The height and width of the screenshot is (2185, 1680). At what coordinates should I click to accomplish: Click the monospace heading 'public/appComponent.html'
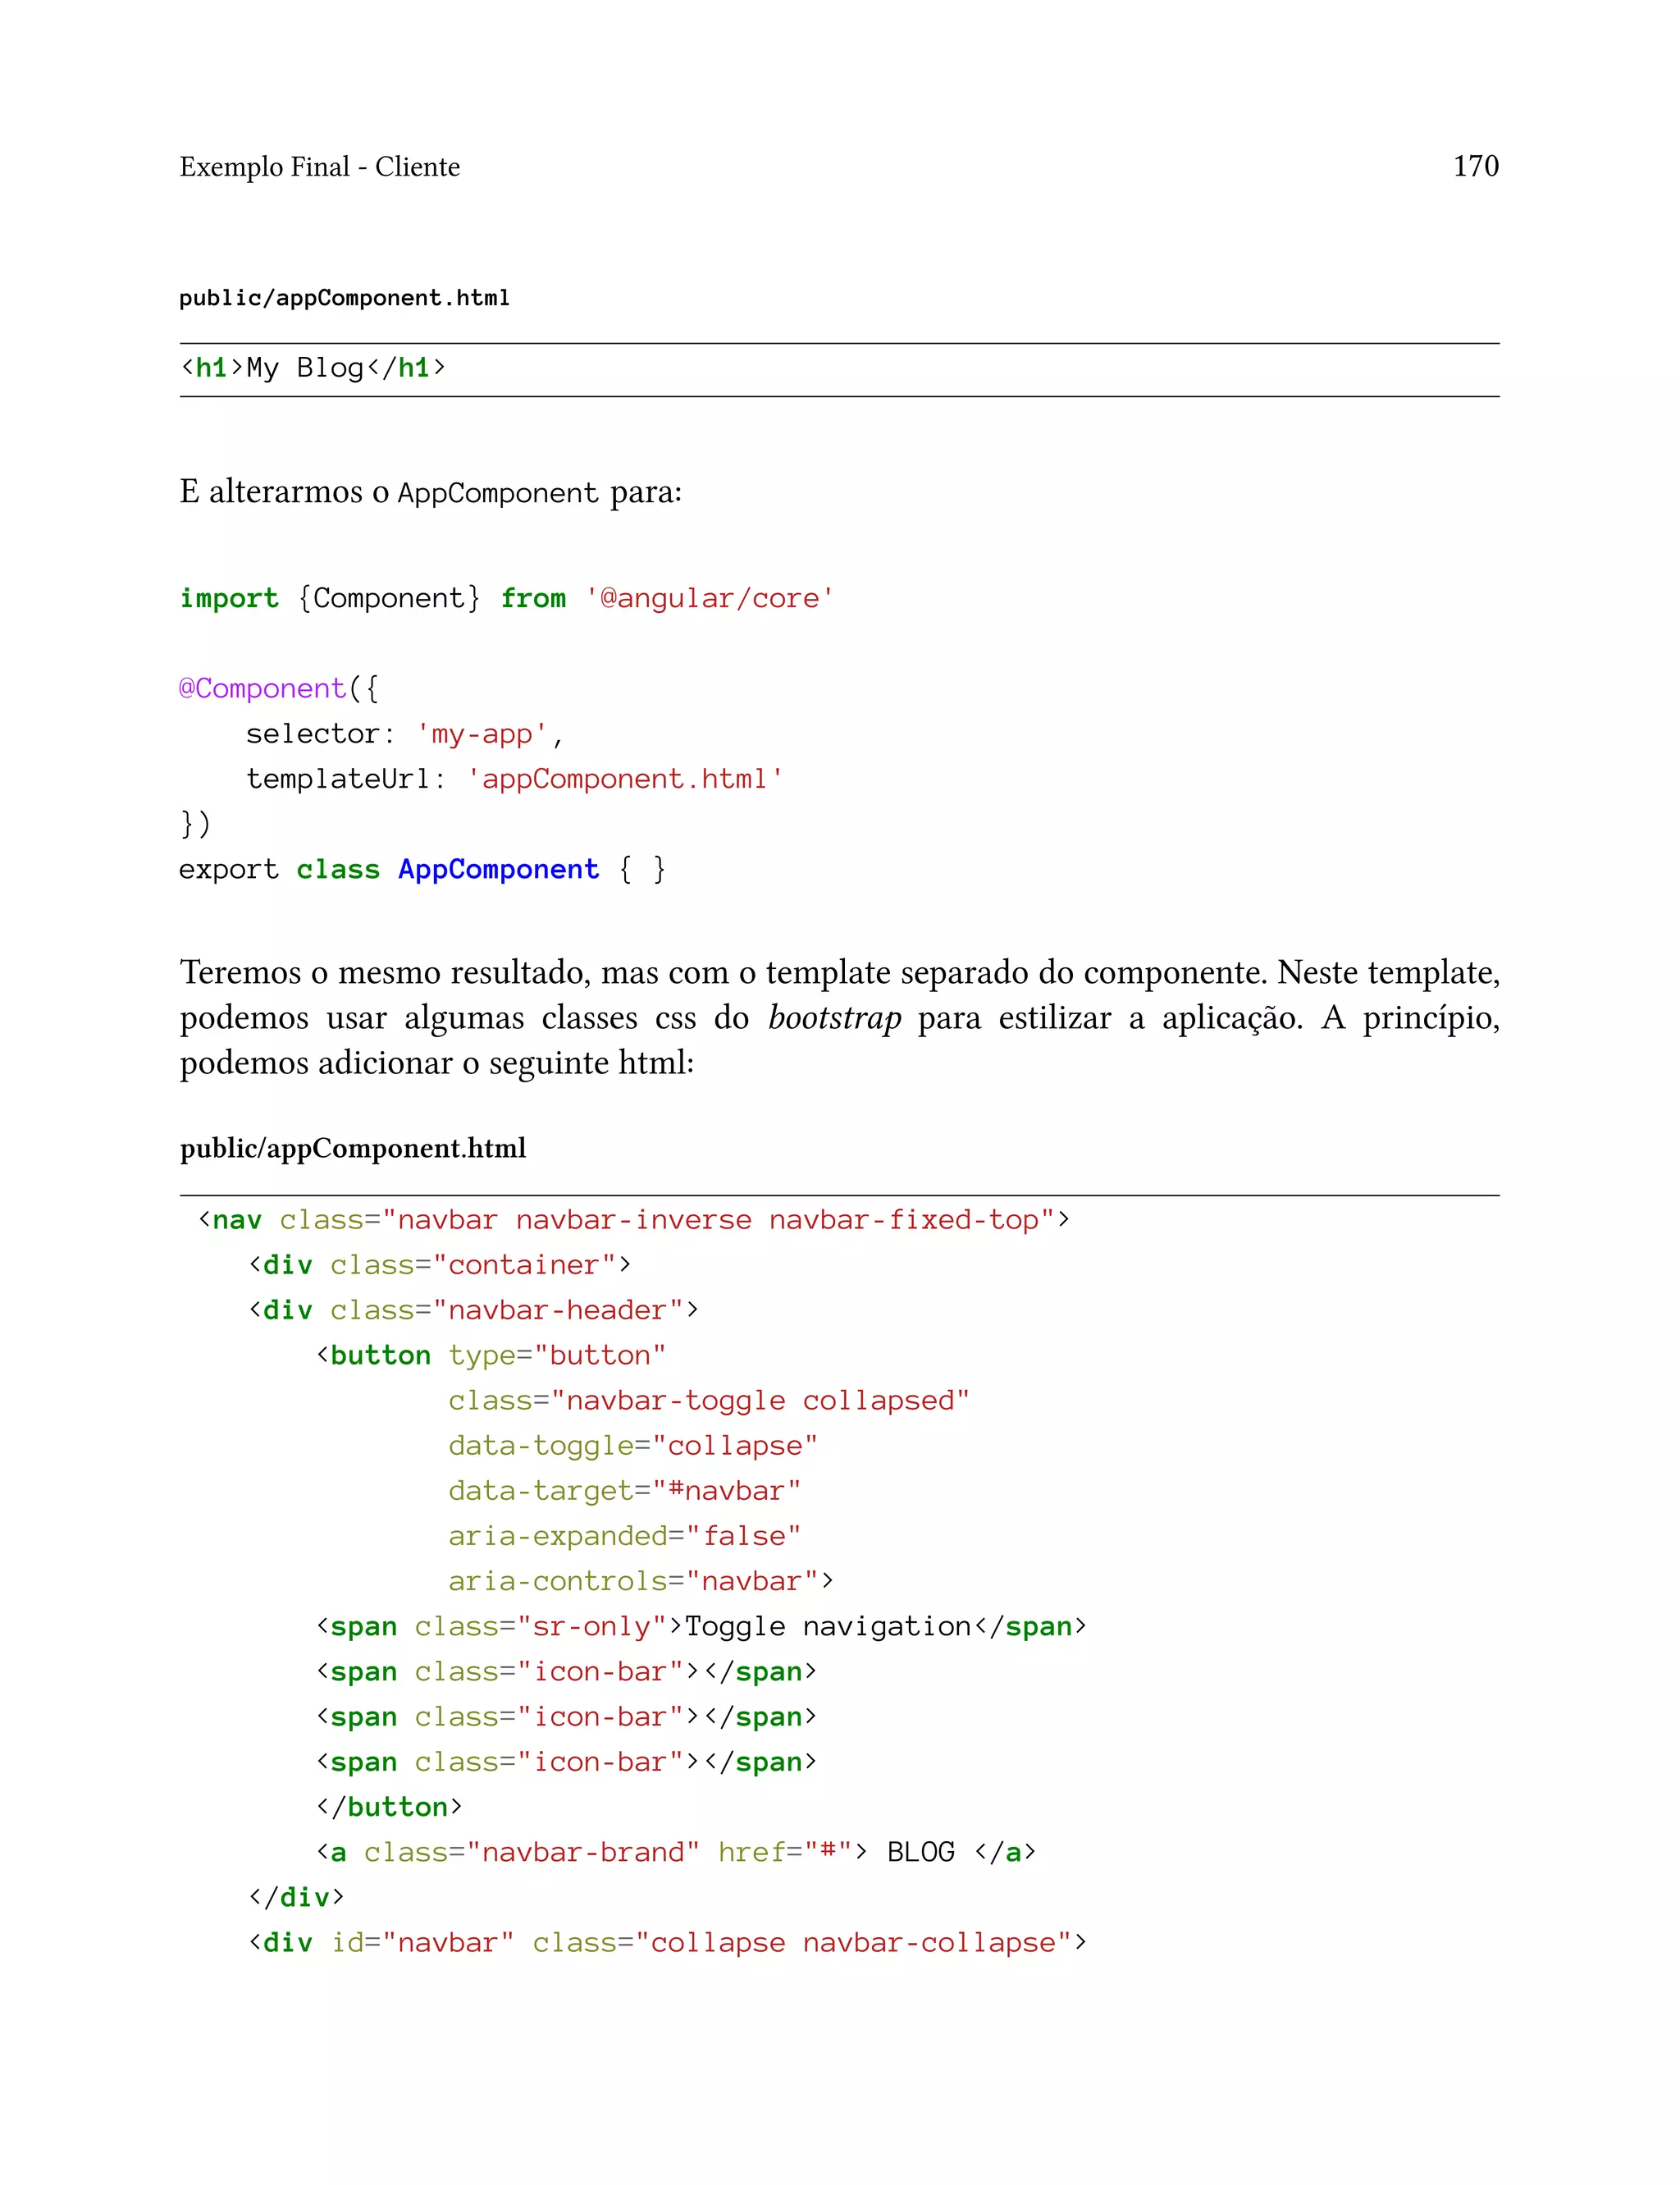pos(344,298)
